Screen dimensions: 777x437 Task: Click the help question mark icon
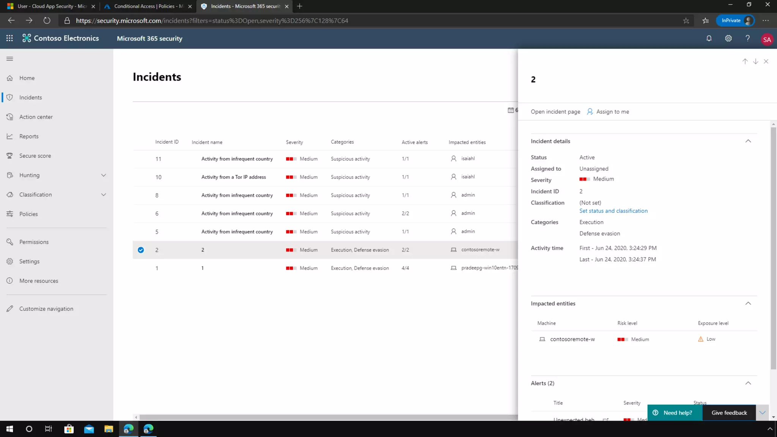click(747, 38)
